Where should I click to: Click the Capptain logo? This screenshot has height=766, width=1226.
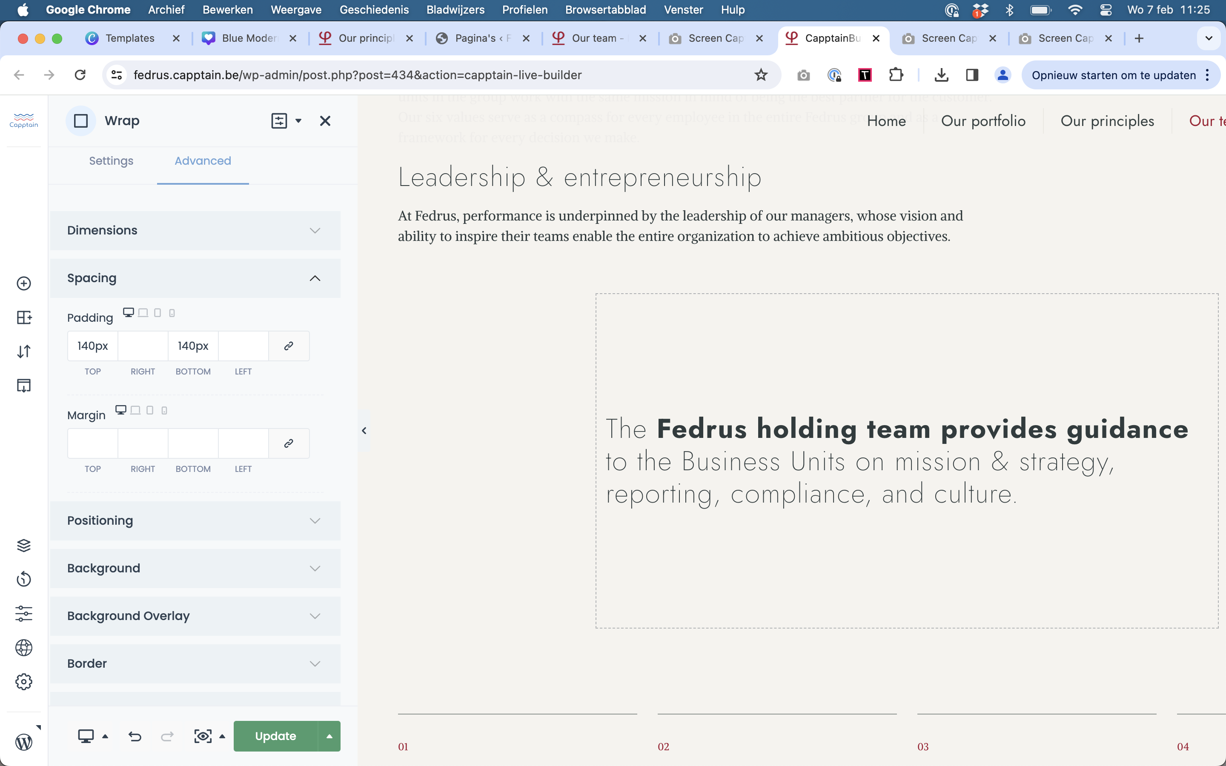coord(24,120)
